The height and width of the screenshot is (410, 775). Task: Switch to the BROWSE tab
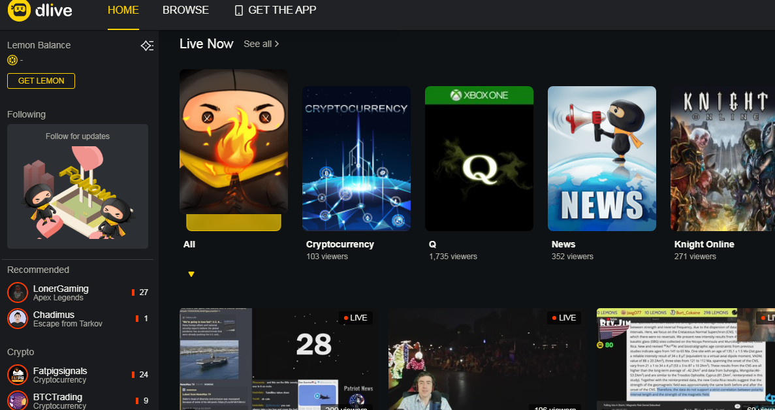coord(185,10)
